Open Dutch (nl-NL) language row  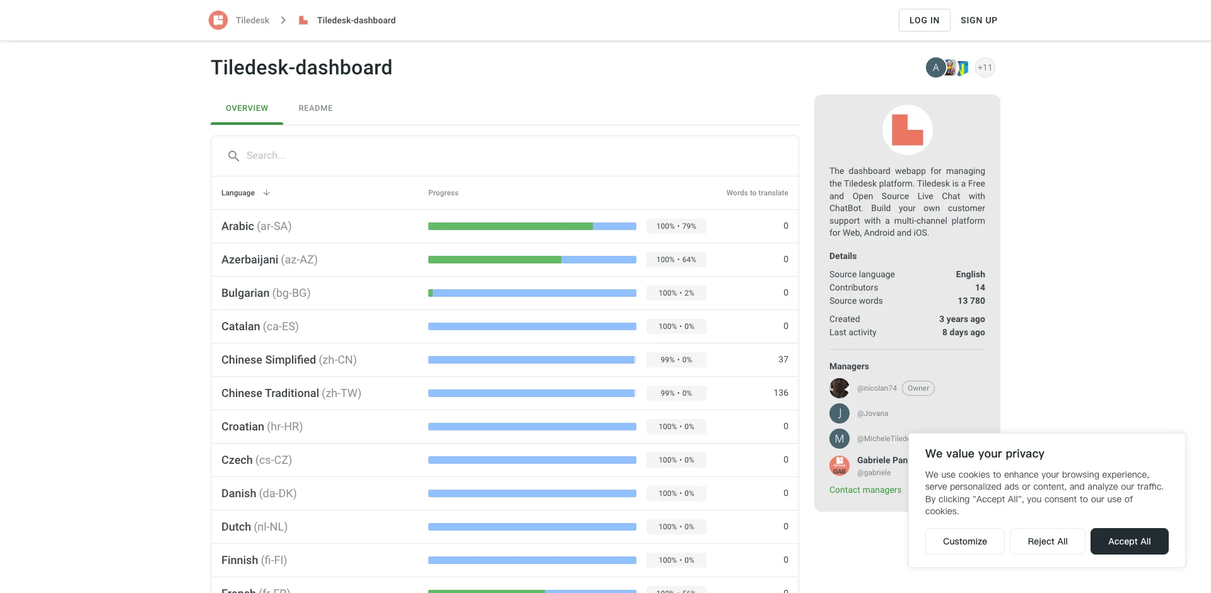(505, 527)
